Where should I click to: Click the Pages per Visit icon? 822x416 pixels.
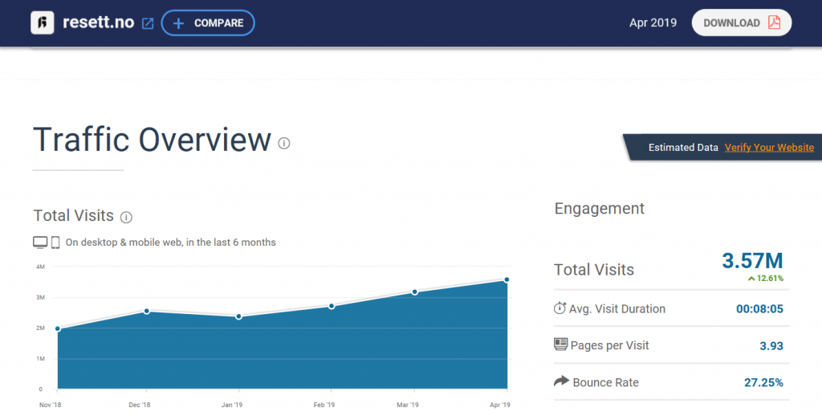[560, 345]
